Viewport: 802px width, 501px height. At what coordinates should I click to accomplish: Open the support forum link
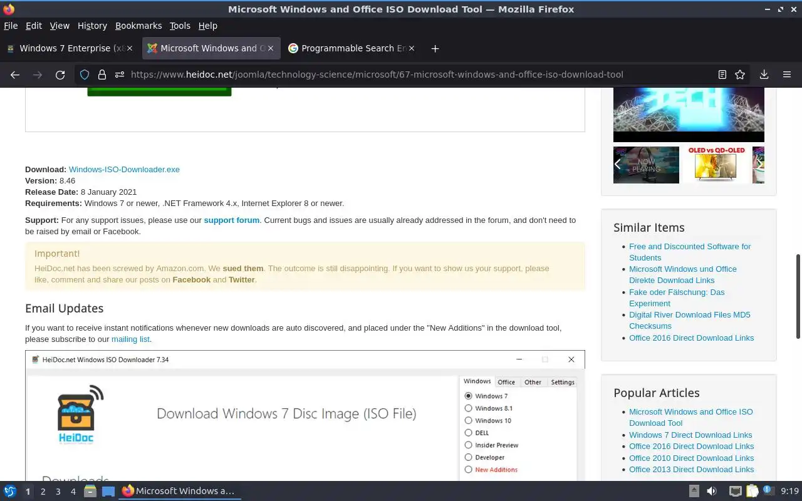click(231, 220)
